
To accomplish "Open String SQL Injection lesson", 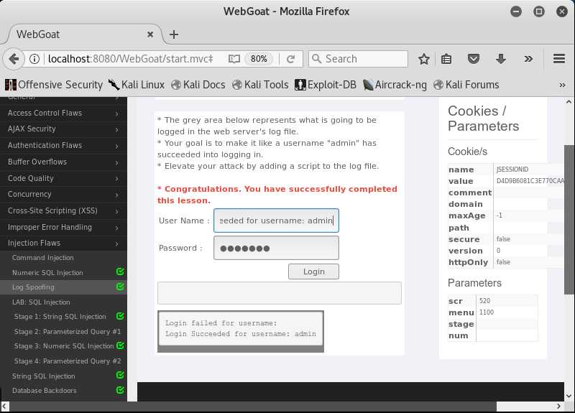I will 43,376.
